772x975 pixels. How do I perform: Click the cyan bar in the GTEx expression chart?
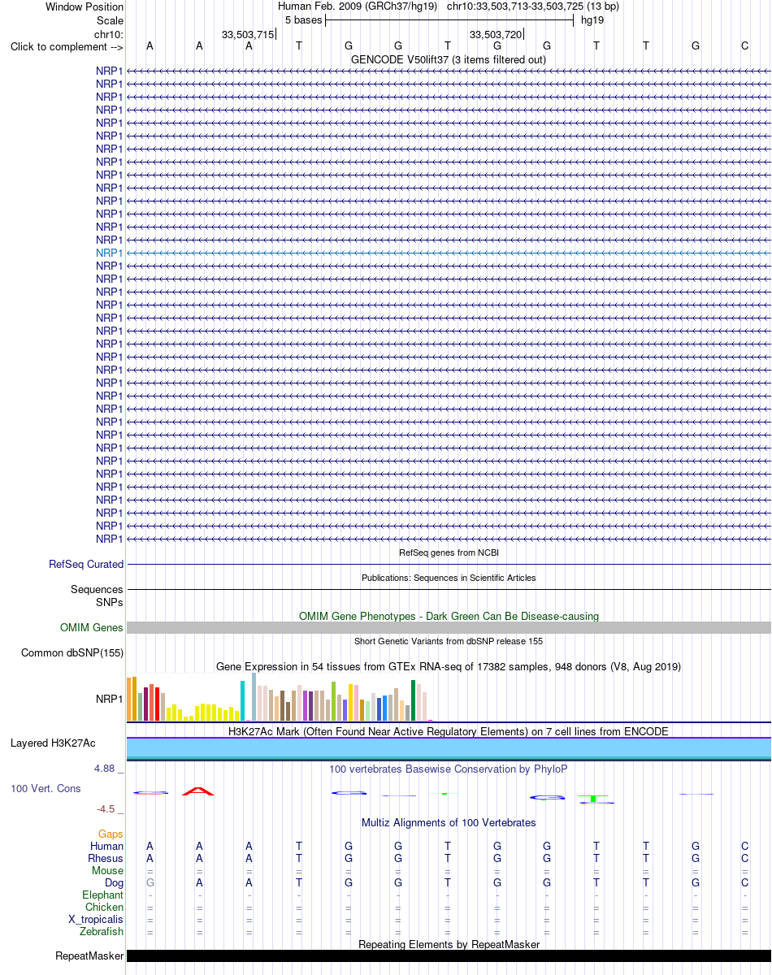tap(243, 700)
